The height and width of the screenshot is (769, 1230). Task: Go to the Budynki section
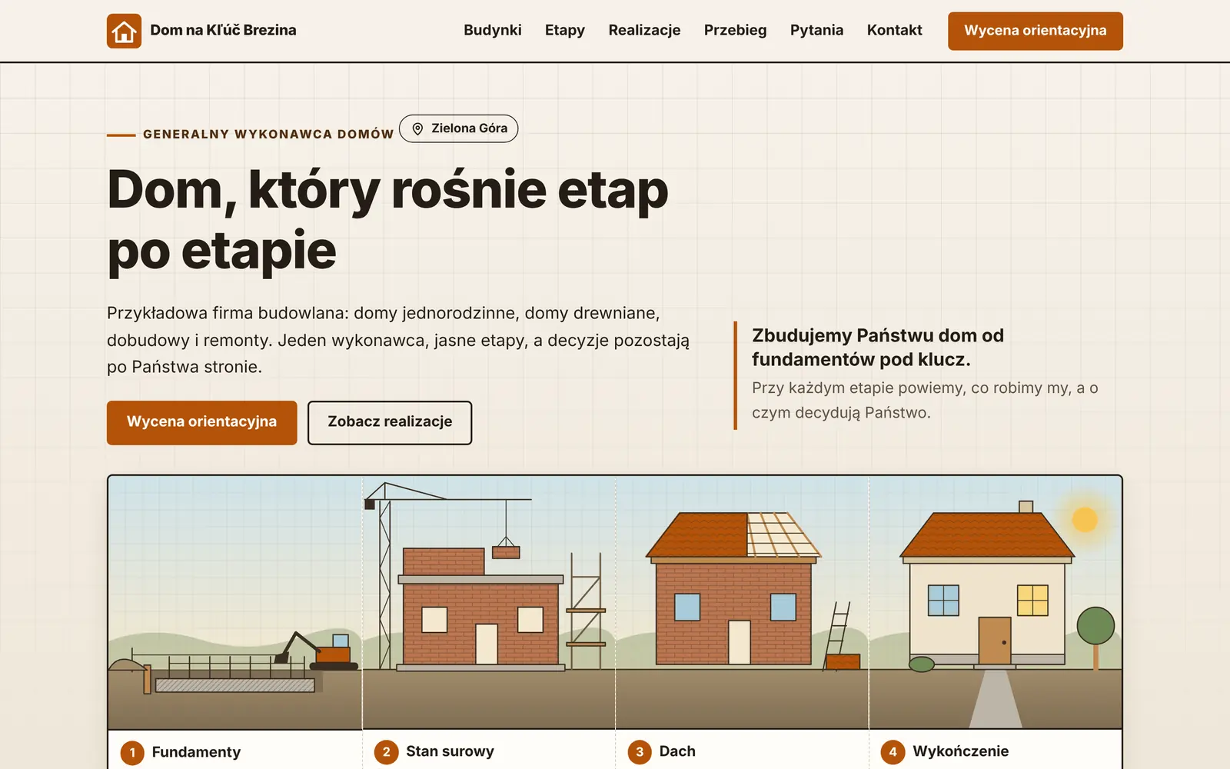pos(492,30)
